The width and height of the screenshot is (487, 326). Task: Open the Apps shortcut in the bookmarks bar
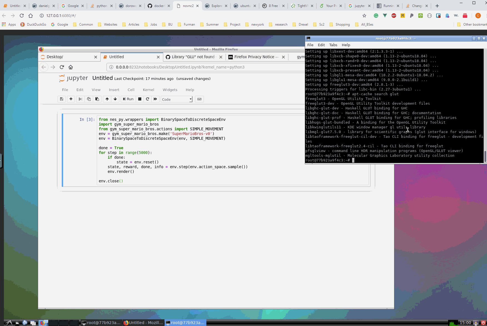(9, 24)
